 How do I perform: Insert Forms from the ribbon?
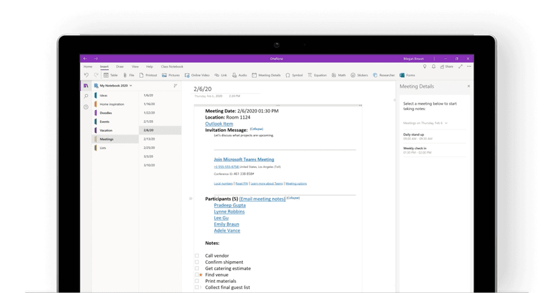(407, 75)
